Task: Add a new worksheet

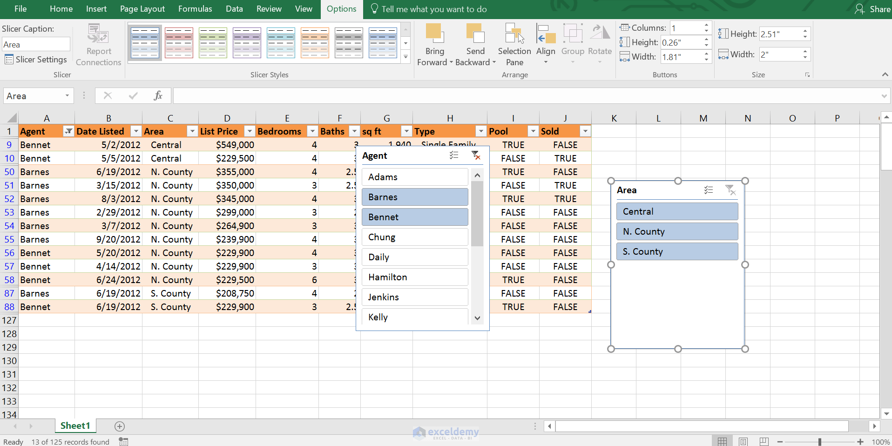Action: tap(119, 426)
